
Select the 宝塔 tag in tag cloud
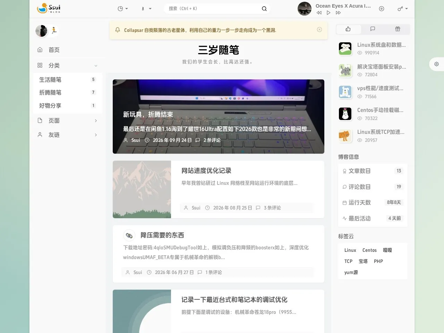[x=363, y=262]
